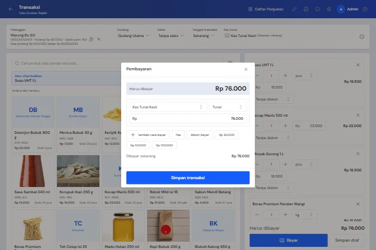Click the quantity field of Susu UHT 1 L
376x250 pixels.
tap(271, 76)
